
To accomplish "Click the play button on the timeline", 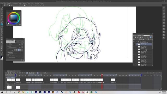I will point(21,73).
